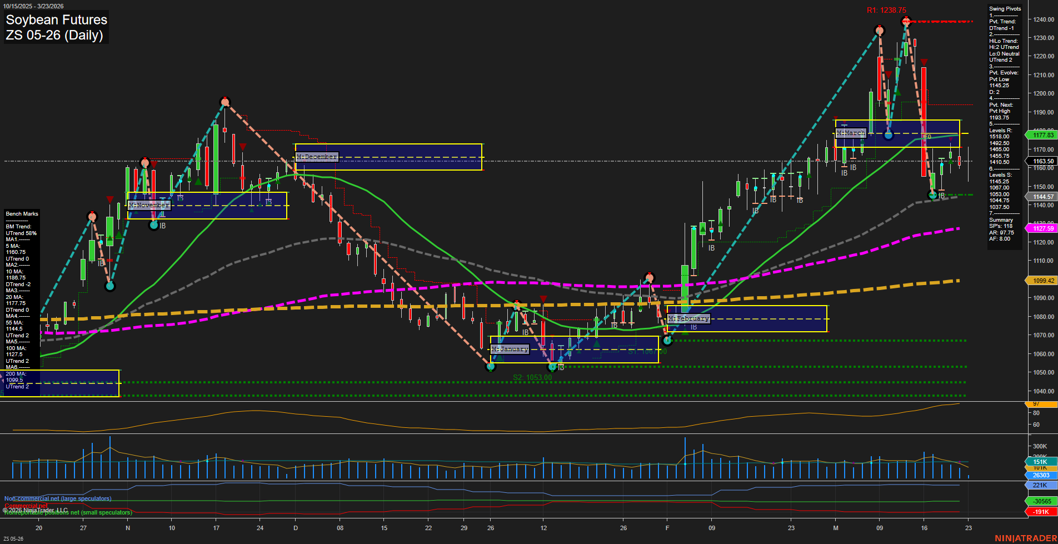Screen dimensions: 1058x544
Task: Click the M:February zone label
Action: (x=688, y=318)
